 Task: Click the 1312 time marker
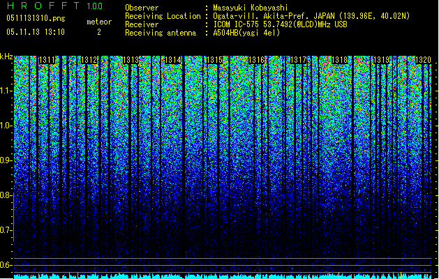(89, 60)
